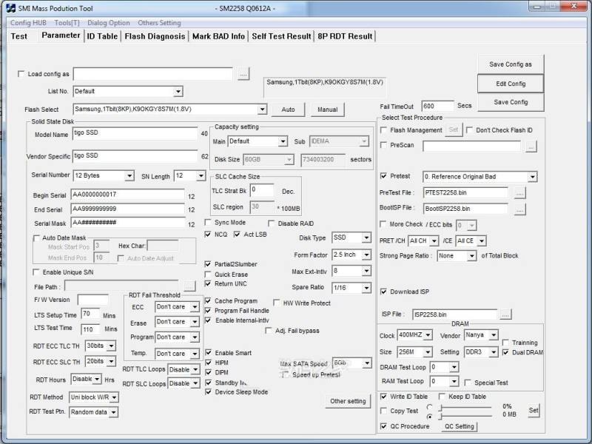Open the Flash Select dropdown

pyautogui.click(x=262, y=110)
